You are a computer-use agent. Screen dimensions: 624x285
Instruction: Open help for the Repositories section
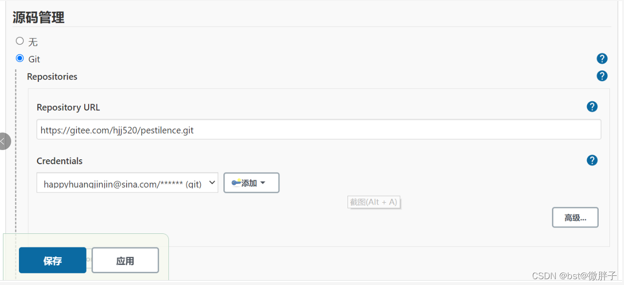(x=602, y=76)
